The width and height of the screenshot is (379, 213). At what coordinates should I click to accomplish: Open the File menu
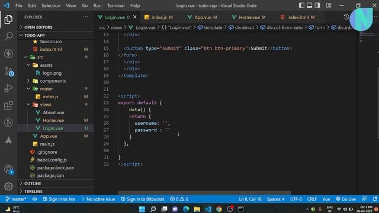18,5
